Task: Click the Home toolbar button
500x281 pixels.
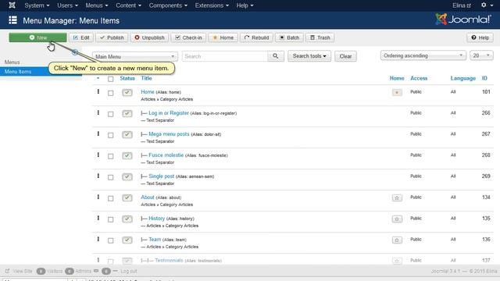Action: pos(223,37)
